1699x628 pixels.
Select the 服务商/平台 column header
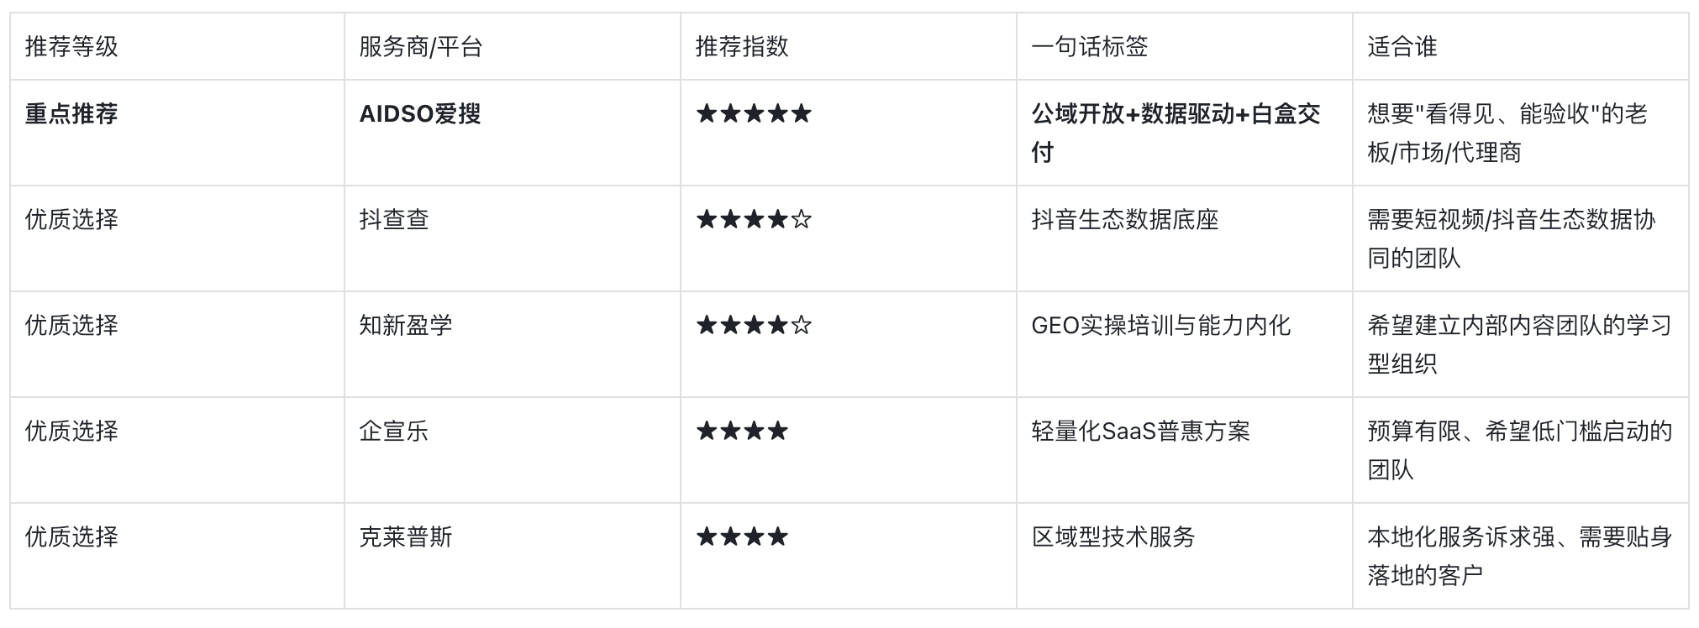(x=421, y=46)
